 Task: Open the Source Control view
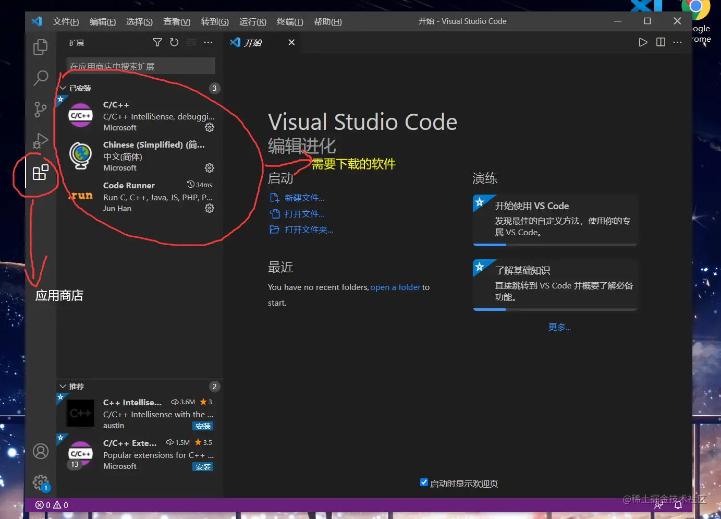tap(40, 110)
